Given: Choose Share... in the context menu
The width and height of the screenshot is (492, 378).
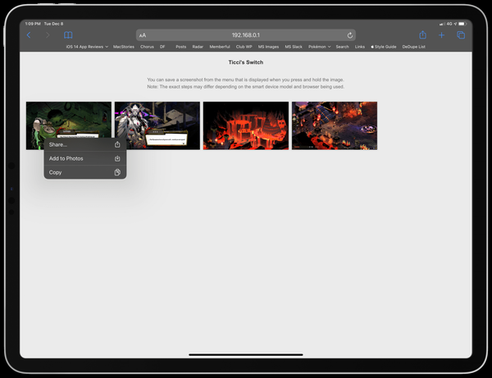Looking at the screenshot, I should (x=85, y=144).
